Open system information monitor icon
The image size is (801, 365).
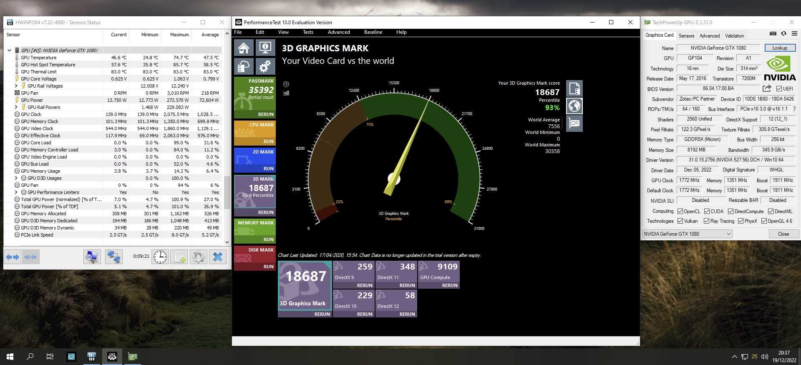[265, 48]
